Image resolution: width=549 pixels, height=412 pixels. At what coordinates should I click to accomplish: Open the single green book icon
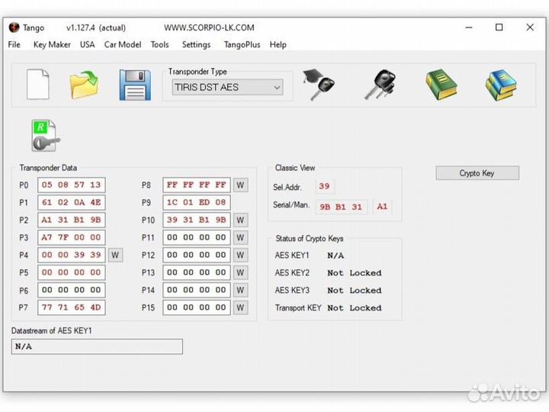(441, 85)
